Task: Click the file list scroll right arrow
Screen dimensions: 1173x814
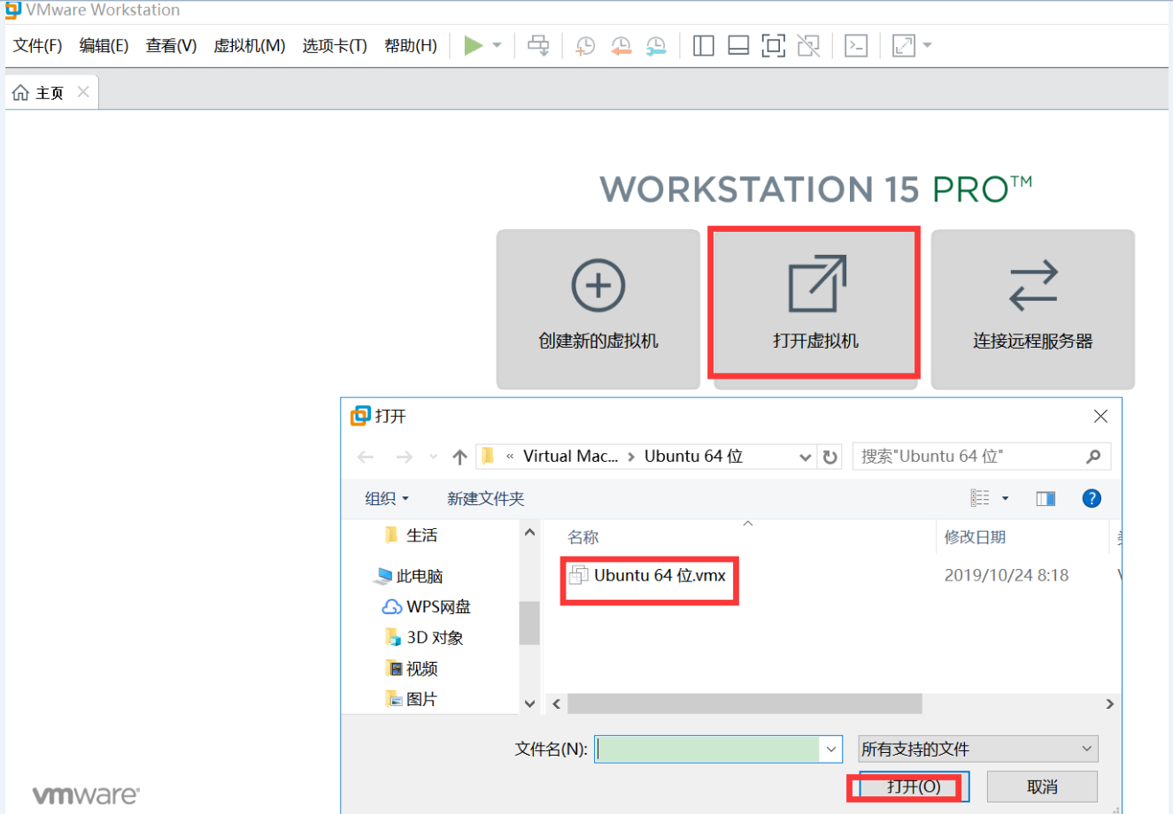Action: point(1109,704)
